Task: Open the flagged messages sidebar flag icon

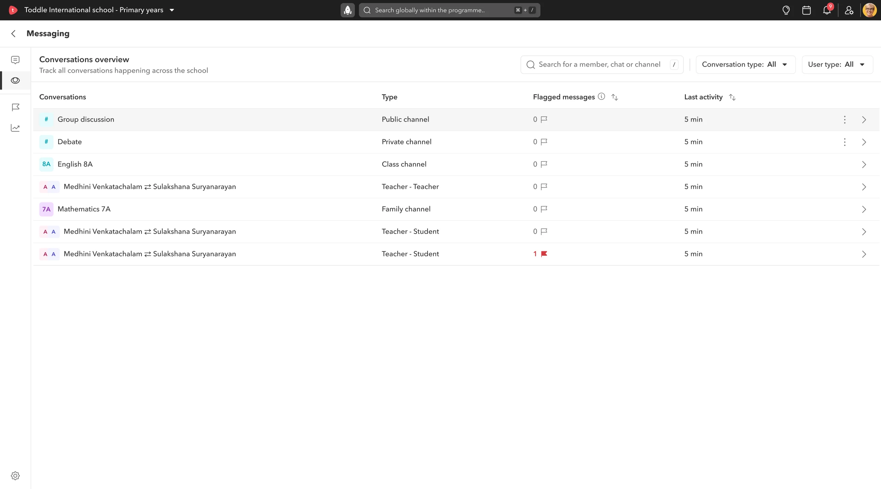Action: click(x=15, y=107)
